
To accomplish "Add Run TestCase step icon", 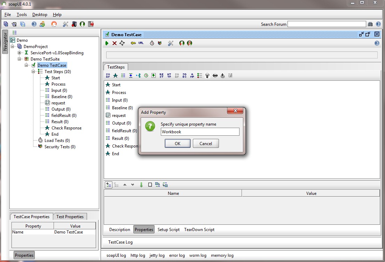I will click(154, 76).
